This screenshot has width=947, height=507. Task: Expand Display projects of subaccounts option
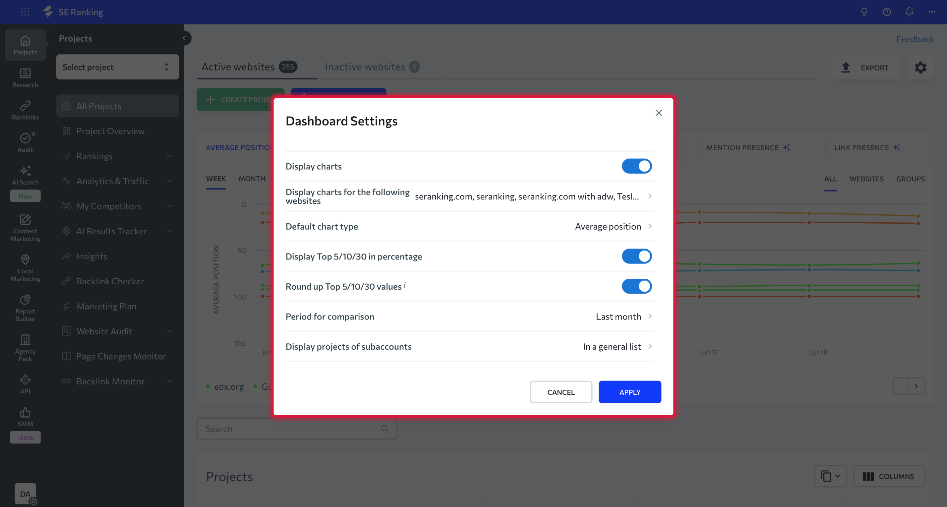(470, 347)
